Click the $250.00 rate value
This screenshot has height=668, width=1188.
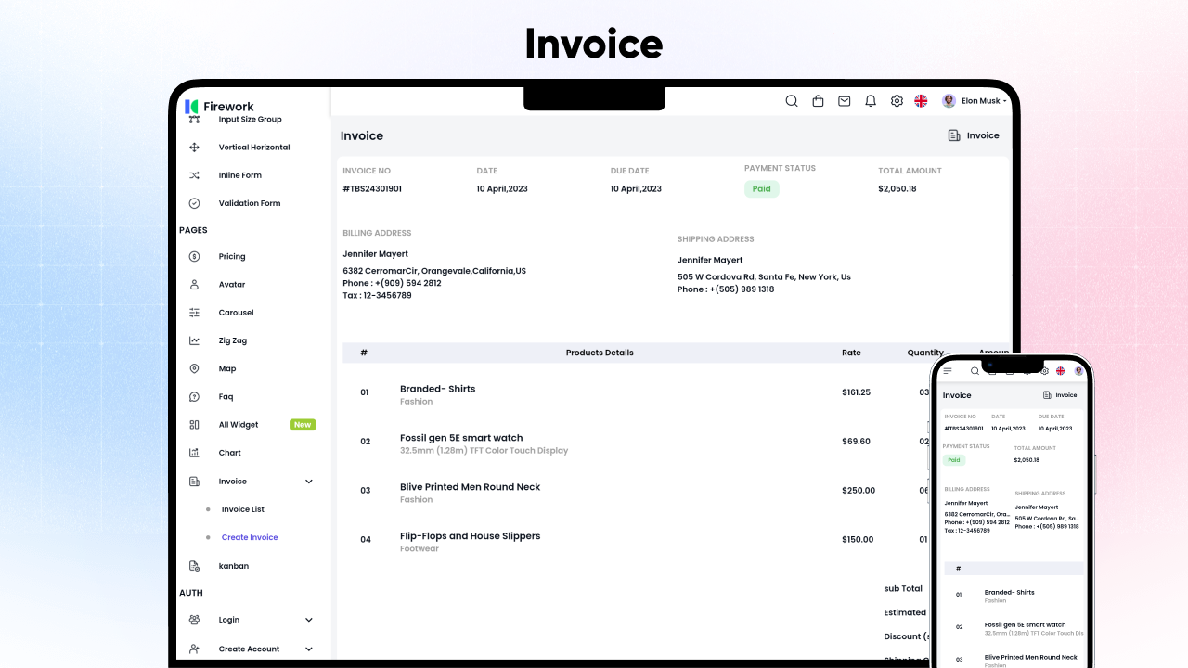[859, 491]
